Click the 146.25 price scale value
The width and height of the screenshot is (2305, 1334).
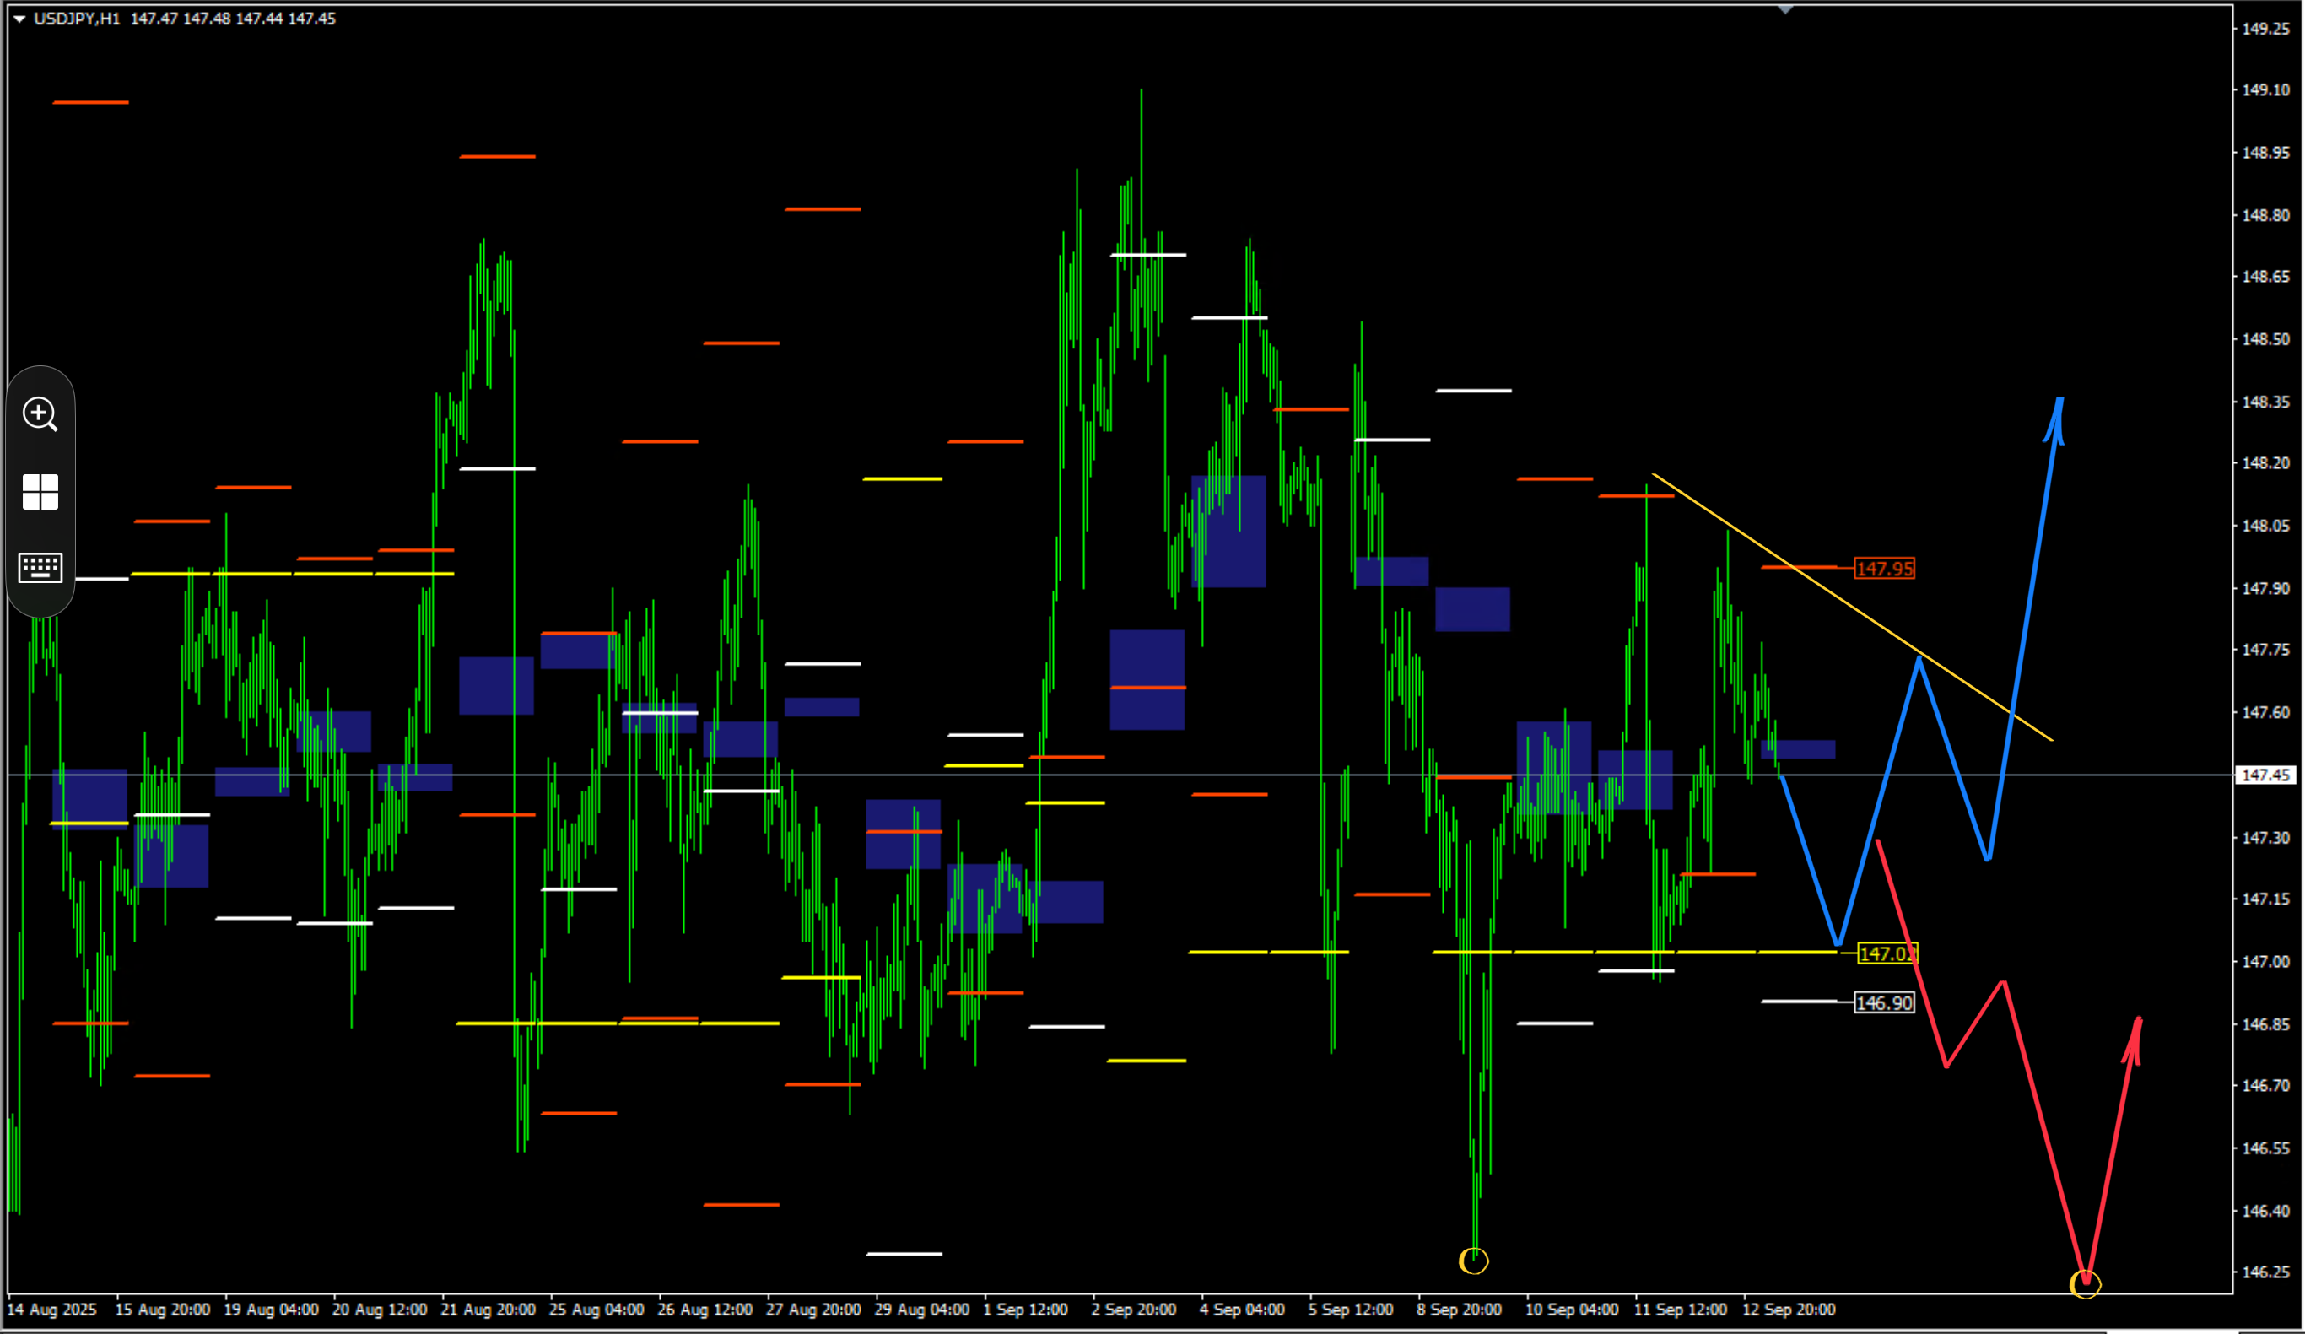pyautogui.click(x=2265, y=1272)
